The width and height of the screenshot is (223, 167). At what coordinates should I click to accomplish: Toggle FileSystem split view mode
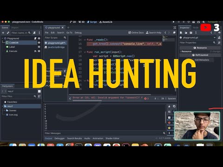click(39, 91)
